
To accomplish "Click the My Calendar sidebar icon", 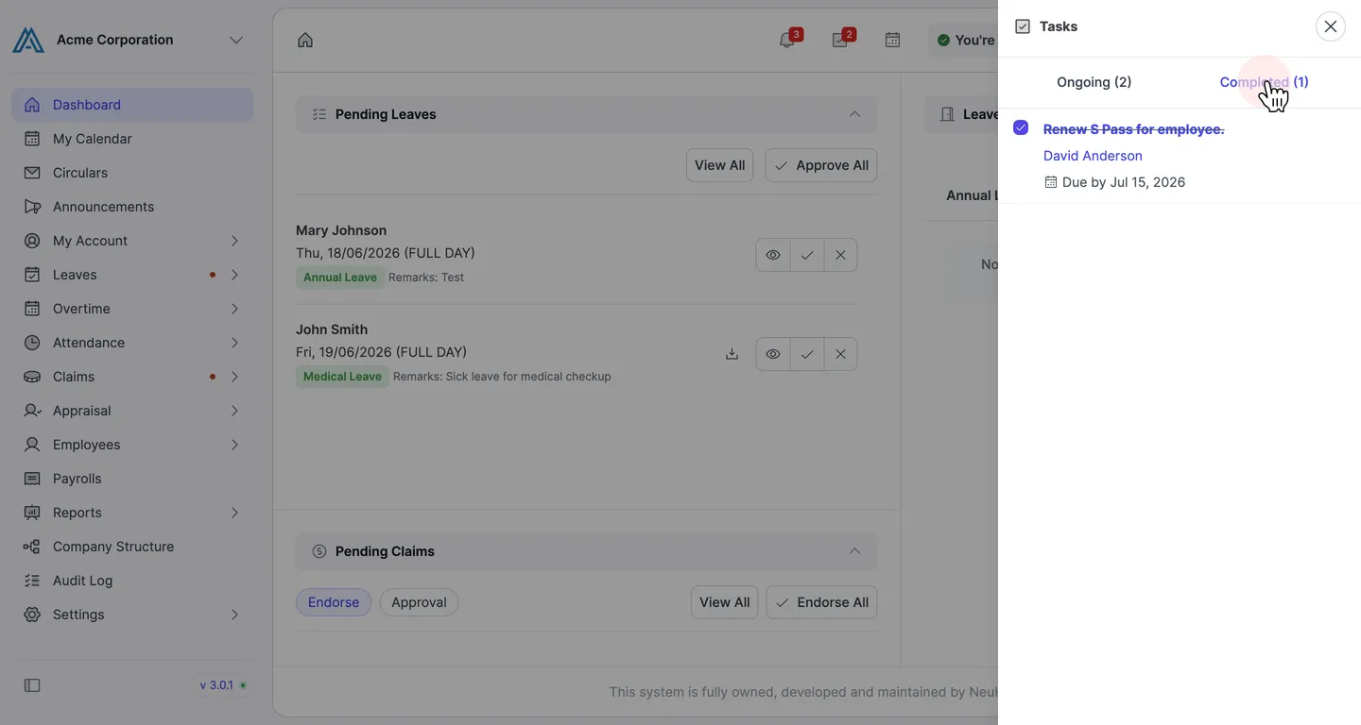I will 32,139.
